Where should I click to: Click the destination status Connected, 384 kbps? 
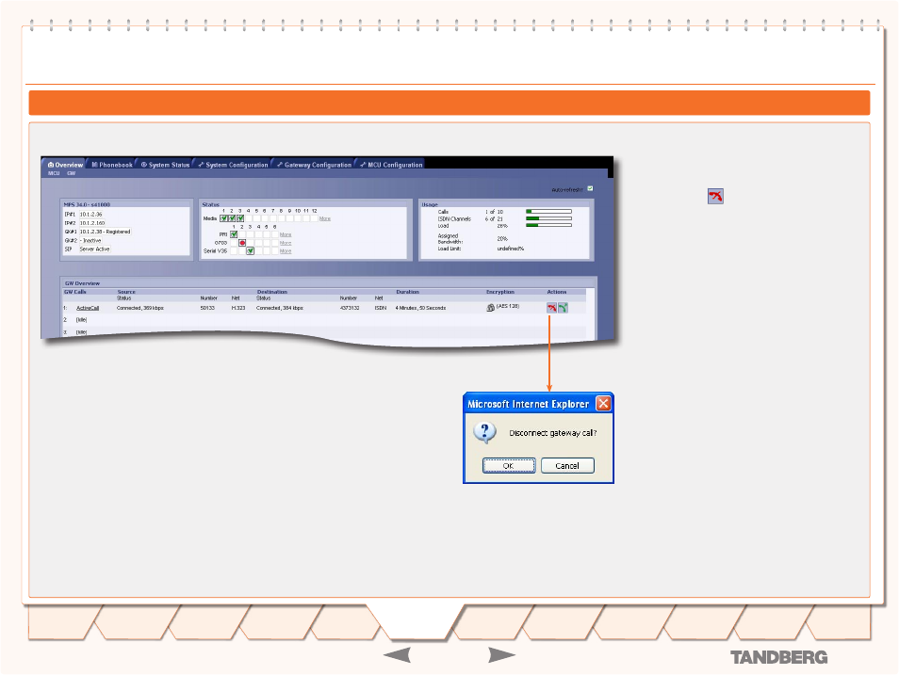(x=280, y=308)
